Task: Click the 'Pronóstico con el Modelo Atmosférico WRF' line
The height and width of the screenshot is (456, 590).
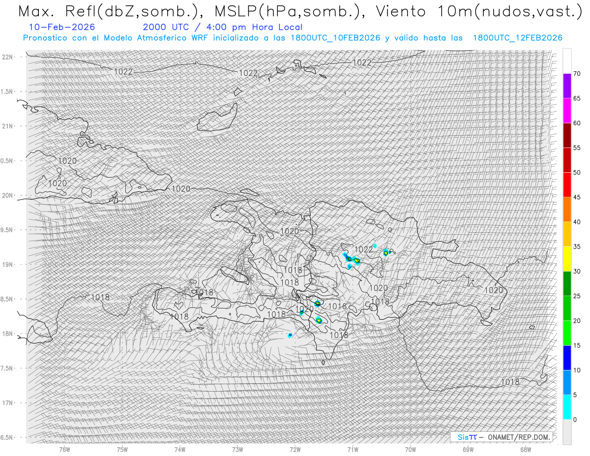Action: coord(293,38)
